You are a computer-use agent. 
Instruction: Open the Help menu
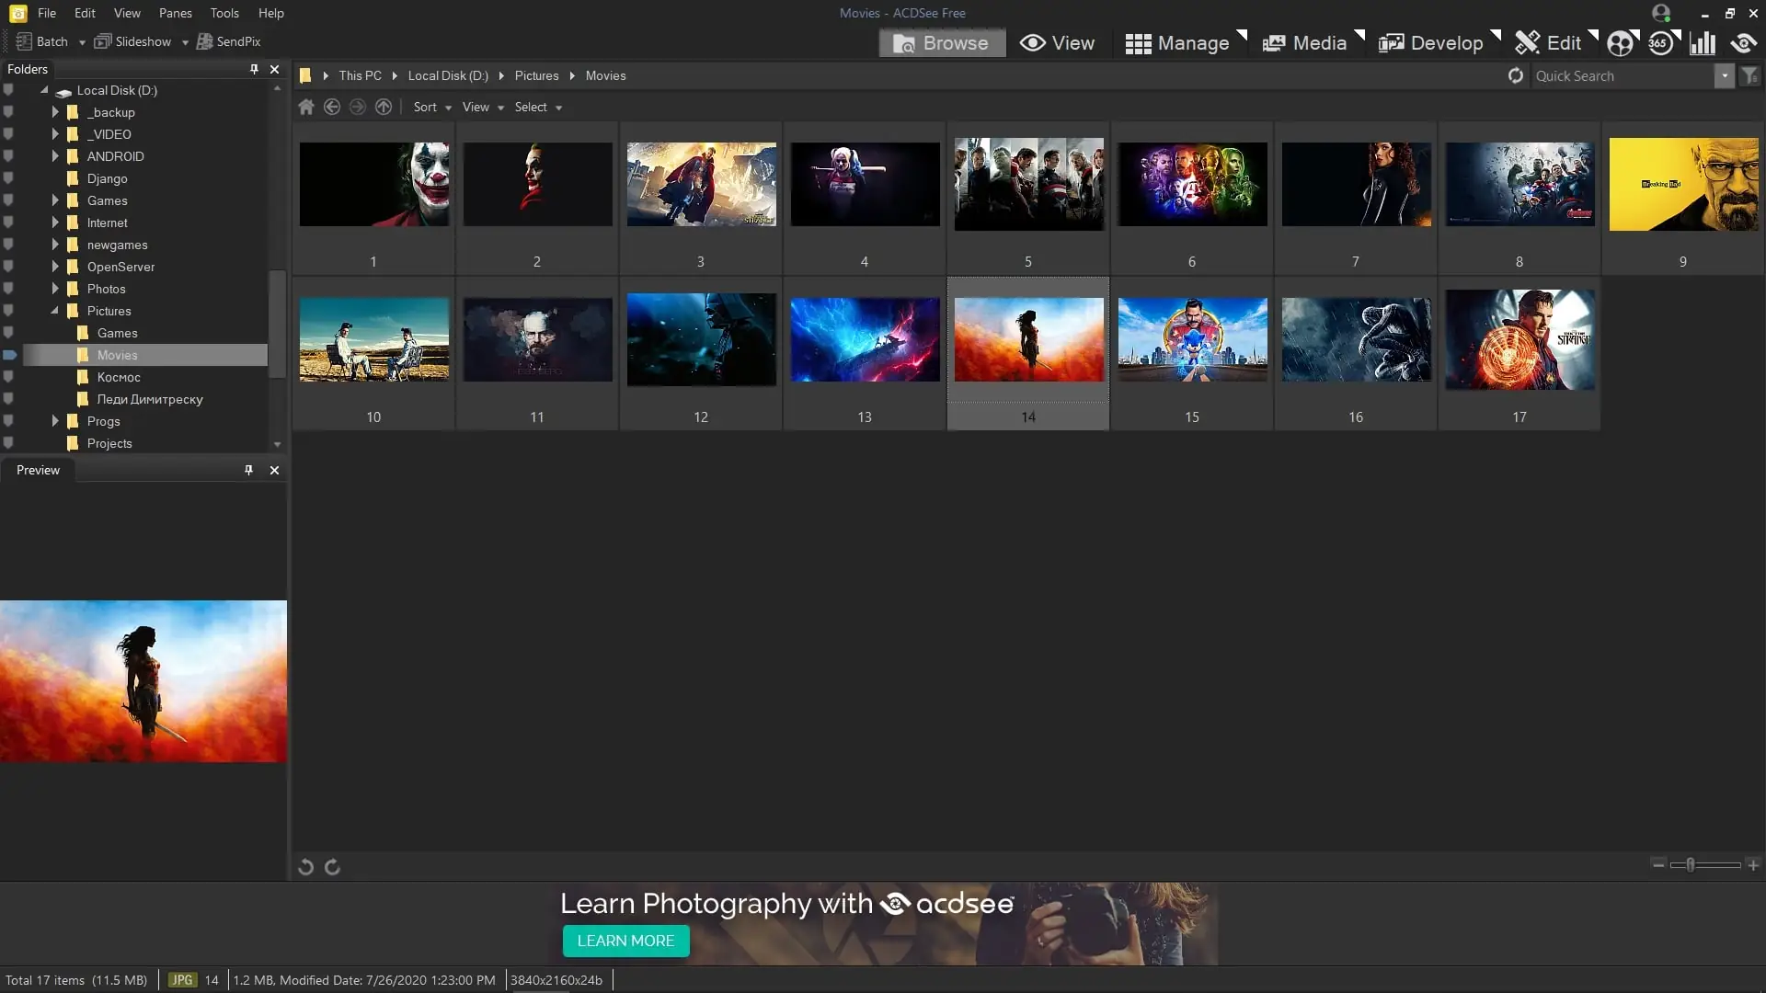pos(271,13)
